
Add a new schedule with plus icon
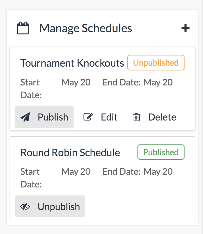tap(185, 28)
